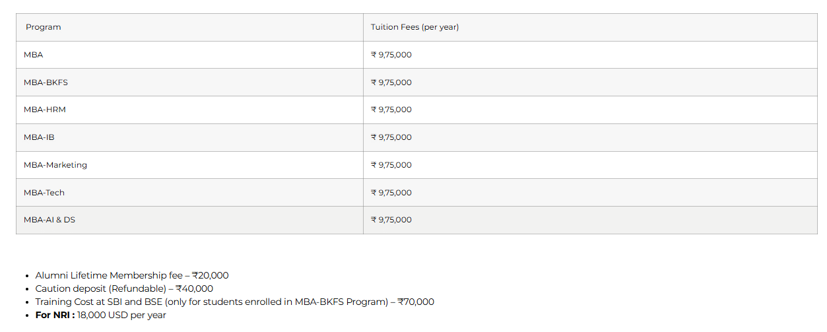Click the tuition fee in the plain MBA row
Screen dimensions: 827x332
391,55
